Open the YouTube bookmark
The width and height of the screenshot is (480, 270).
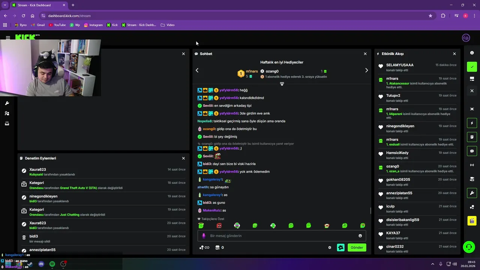tap(57, 25)
